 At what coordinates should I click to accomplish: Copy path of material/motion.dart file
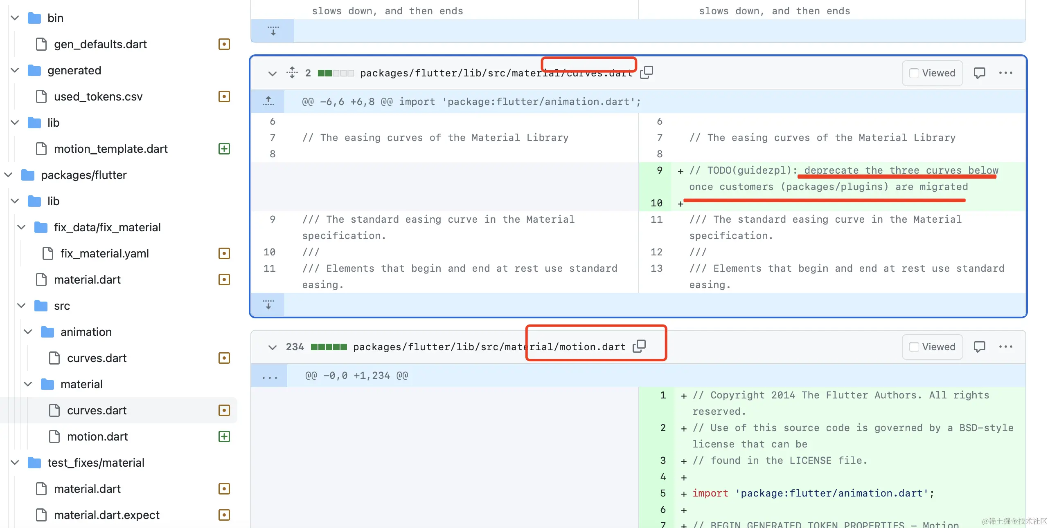[639, 346]
